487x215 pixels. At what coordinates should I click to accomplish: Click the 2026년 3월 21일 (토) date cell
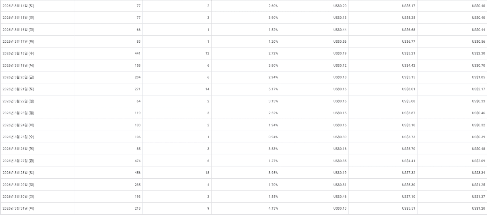coord(18,89)
